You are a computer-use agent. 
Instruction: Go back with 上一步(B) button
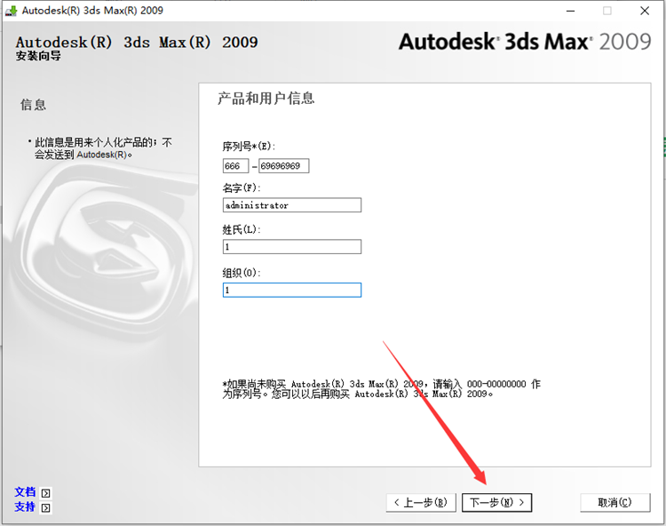point(421,503)
